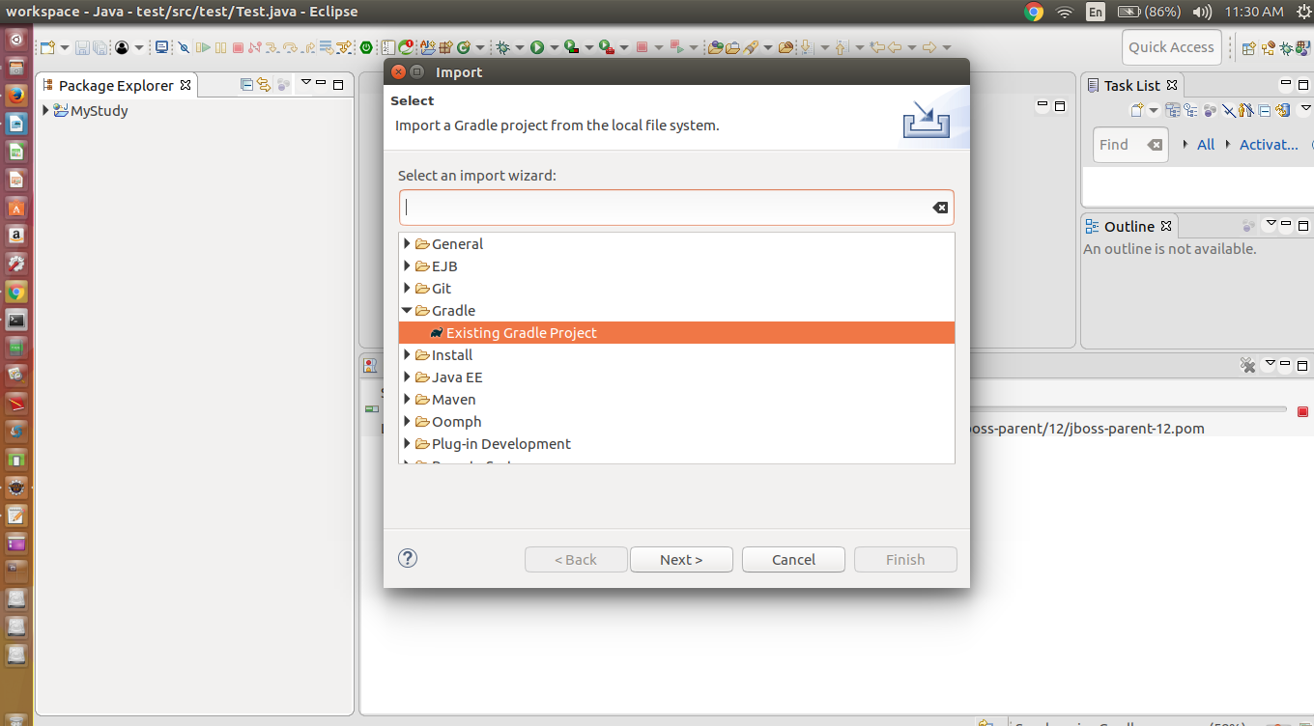Screen dimensions: 1314x726
Task: Click the Skip All Breakpoints icon
Action: coord(183,47)
